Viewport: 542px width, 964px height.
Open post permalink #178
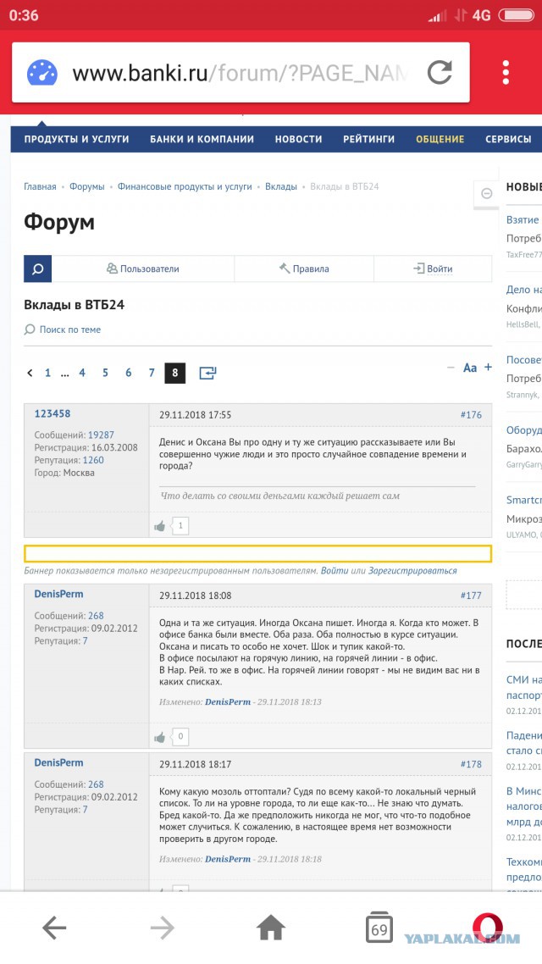[x=471, y=764]
